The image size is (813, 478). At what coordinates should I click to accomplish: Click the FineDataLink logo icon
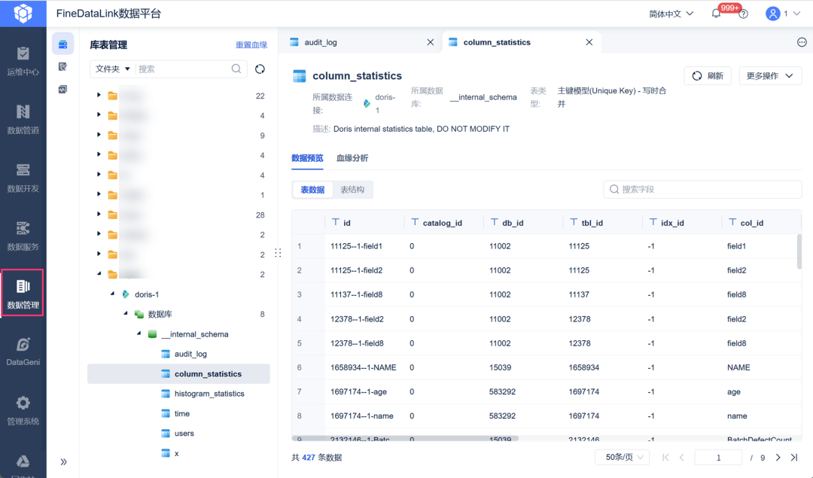point(23,14)
